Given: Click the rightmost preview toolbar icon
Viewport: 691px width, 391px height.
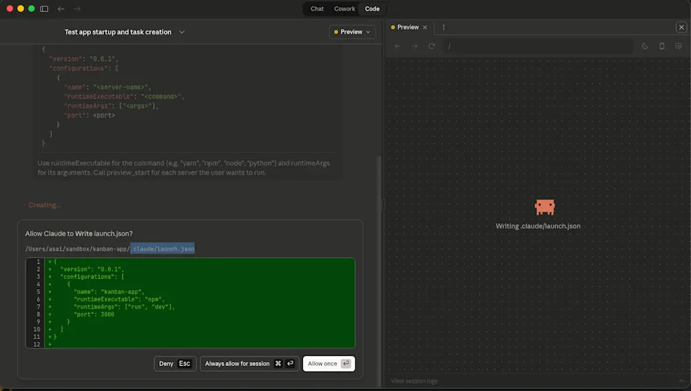Looking at the screenshot, I should 678,47.
